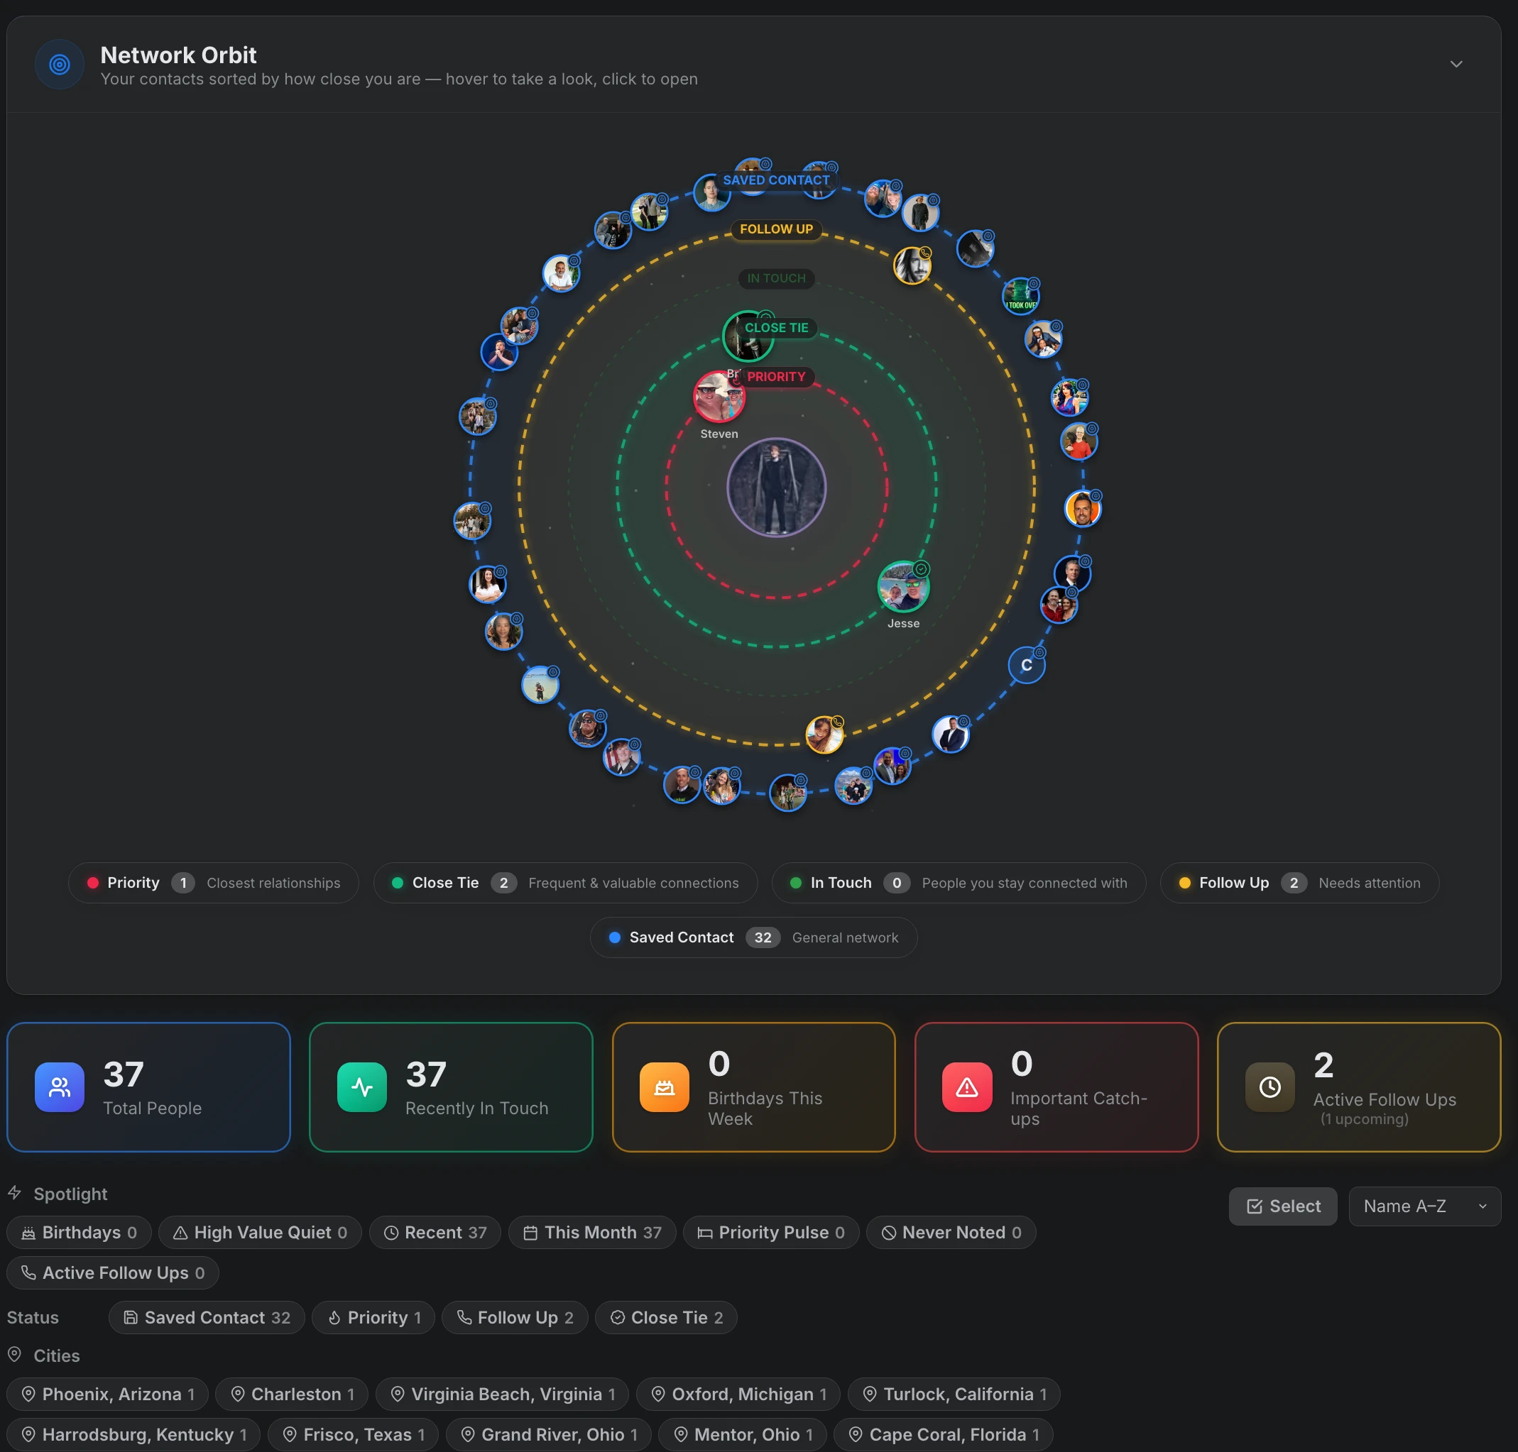
Task: Click the Network Orbit target icon
Action: point(60,65)
